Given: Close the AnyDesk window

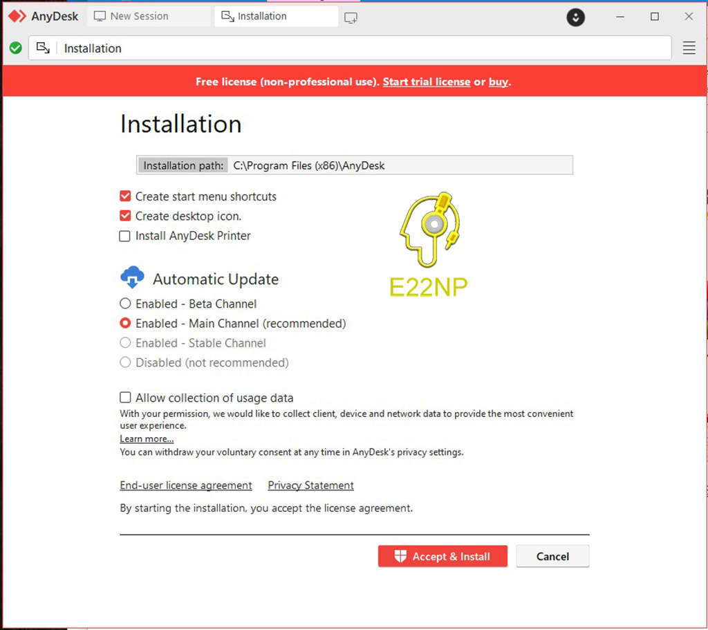Looking at the screenshot, I should (689, 17).
